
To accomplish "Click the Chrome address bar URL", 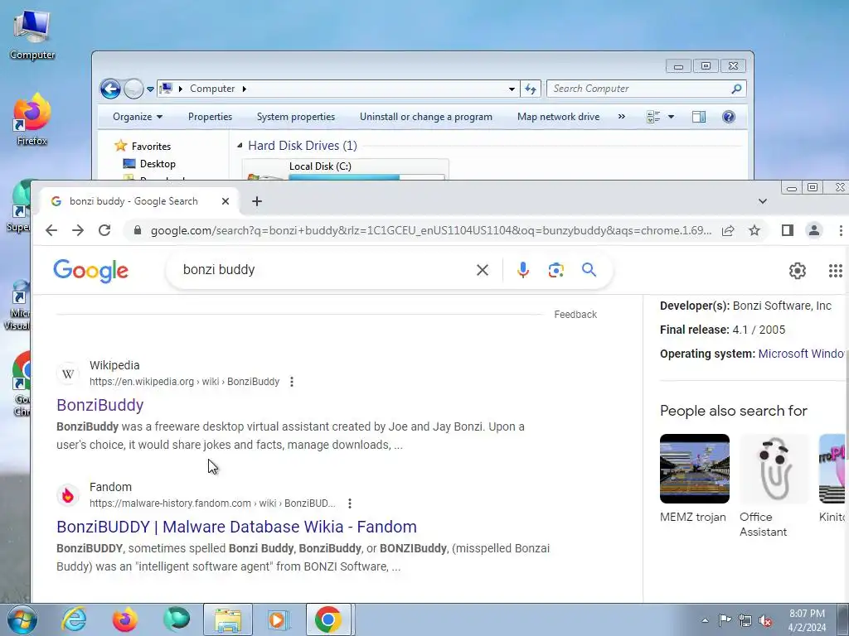I will [430, 231].
